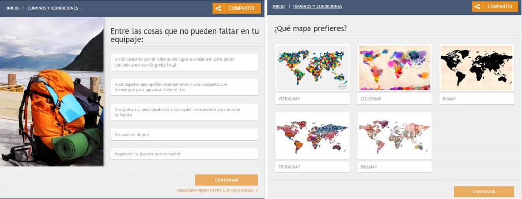Click COMPARTIR label in left panel
The image size is (522, 199).
click(x=242, y=8)
